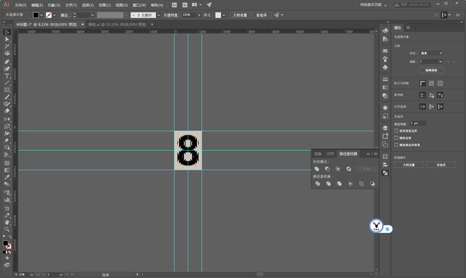Select the Rectangle tool
Image resolution: width=466 pixels, height=278 pixels.
[7, 90]
